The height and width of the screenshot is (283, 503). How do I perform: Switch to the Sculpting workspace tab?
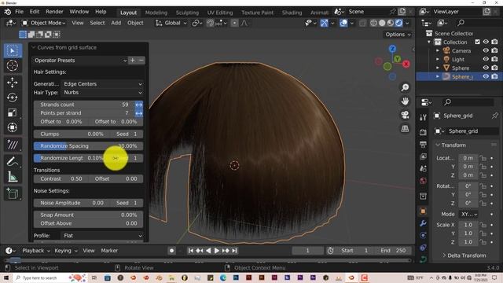pos(187,13)
